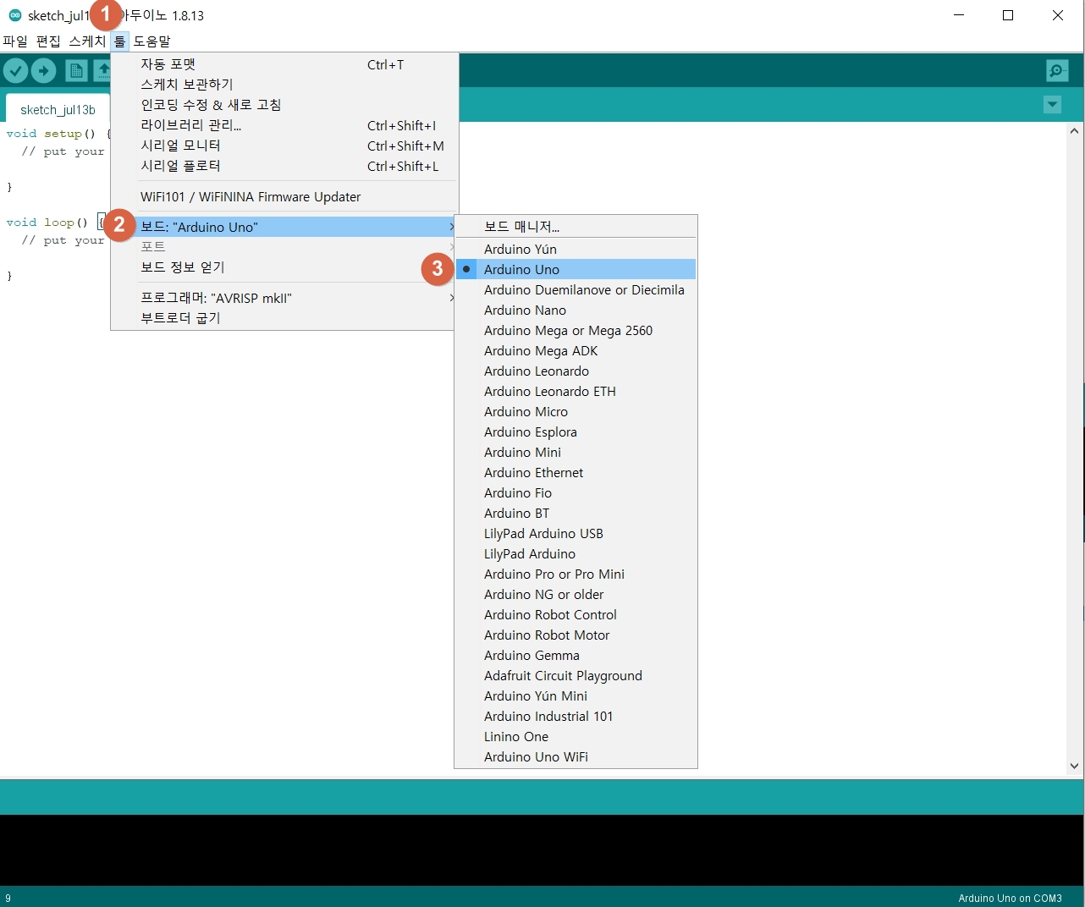Screen dimensions: 1085x907
Task: Open the Serial Monitor magnifier icon
Action: pyautogui.click(x=1056, y=71)
